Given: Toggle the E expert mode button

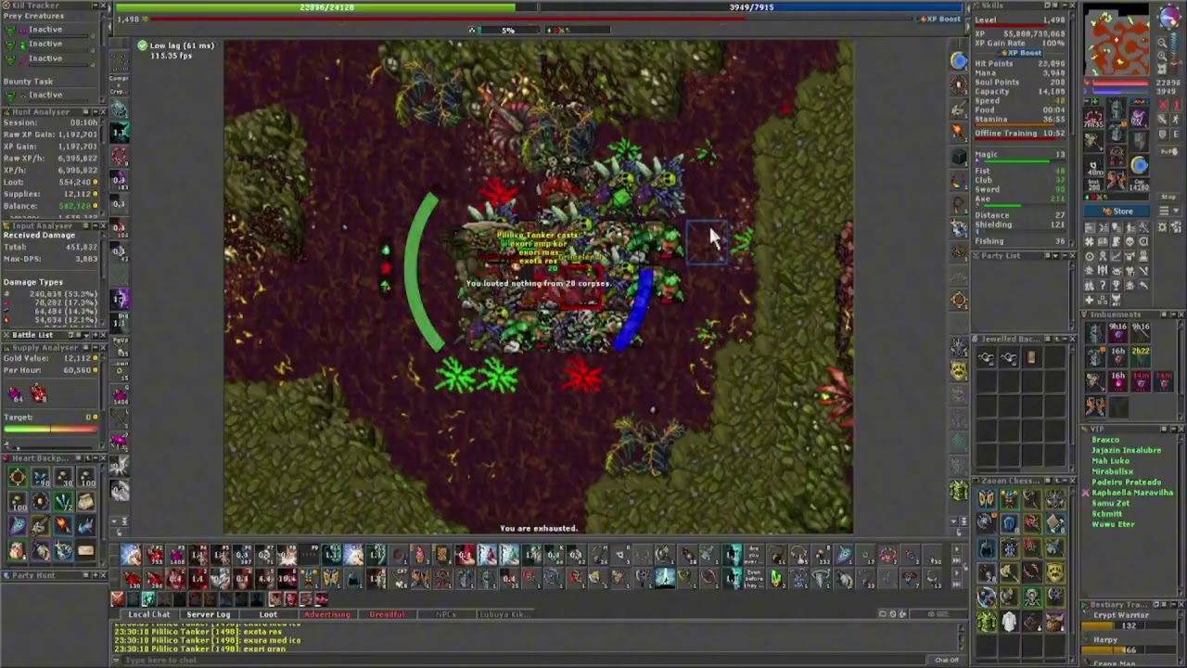Looking at the screenshot, I should (x=1176, y=135).
